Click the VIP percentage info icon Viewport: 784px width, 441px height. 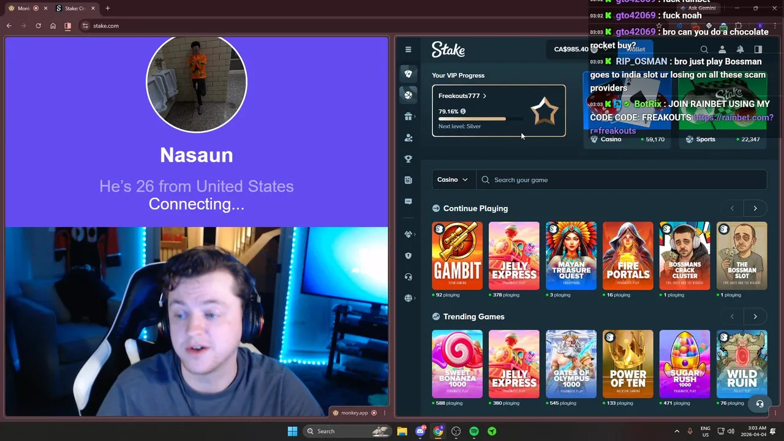click(463, 111)
